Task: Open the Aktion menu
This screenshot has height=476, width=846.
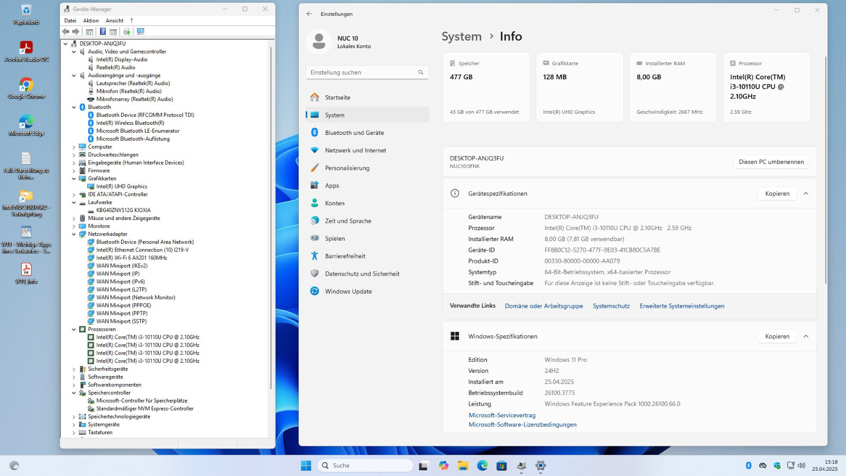Action: [x=91, y=21]
